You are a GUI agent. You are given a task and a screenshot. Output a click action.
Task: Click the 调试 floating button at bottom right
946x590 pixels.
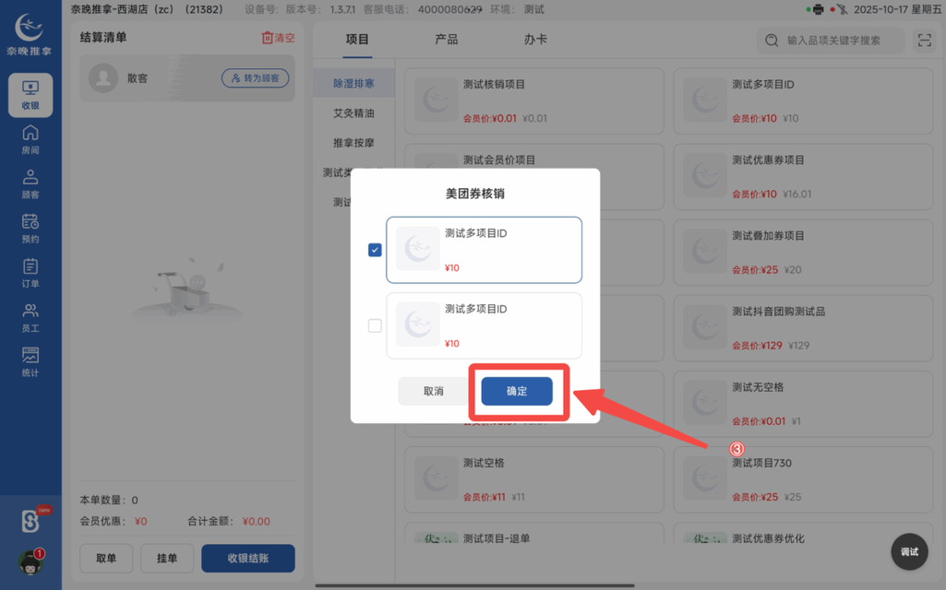(909, 551)
